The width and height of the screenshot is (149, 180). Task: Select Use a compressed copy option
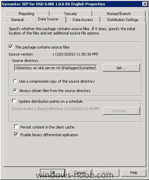pos(15,81)
